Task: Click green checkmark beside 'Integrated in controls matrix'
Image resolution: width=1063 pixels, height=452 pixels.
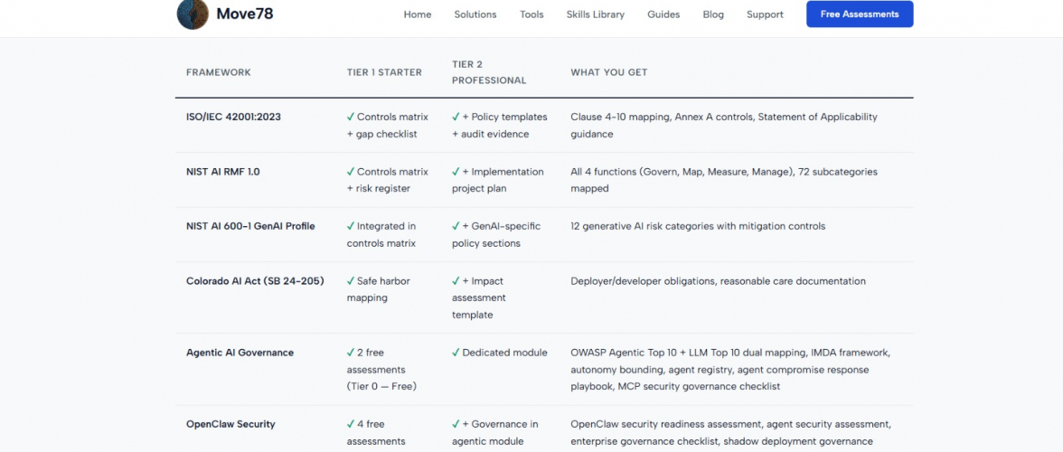Action: (x=351, y=226)
